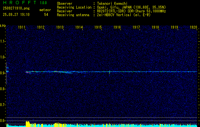Select the 1920 time marker
Image resolution: width=200 pixels, height=127 pixels.
tap(193, 28)
